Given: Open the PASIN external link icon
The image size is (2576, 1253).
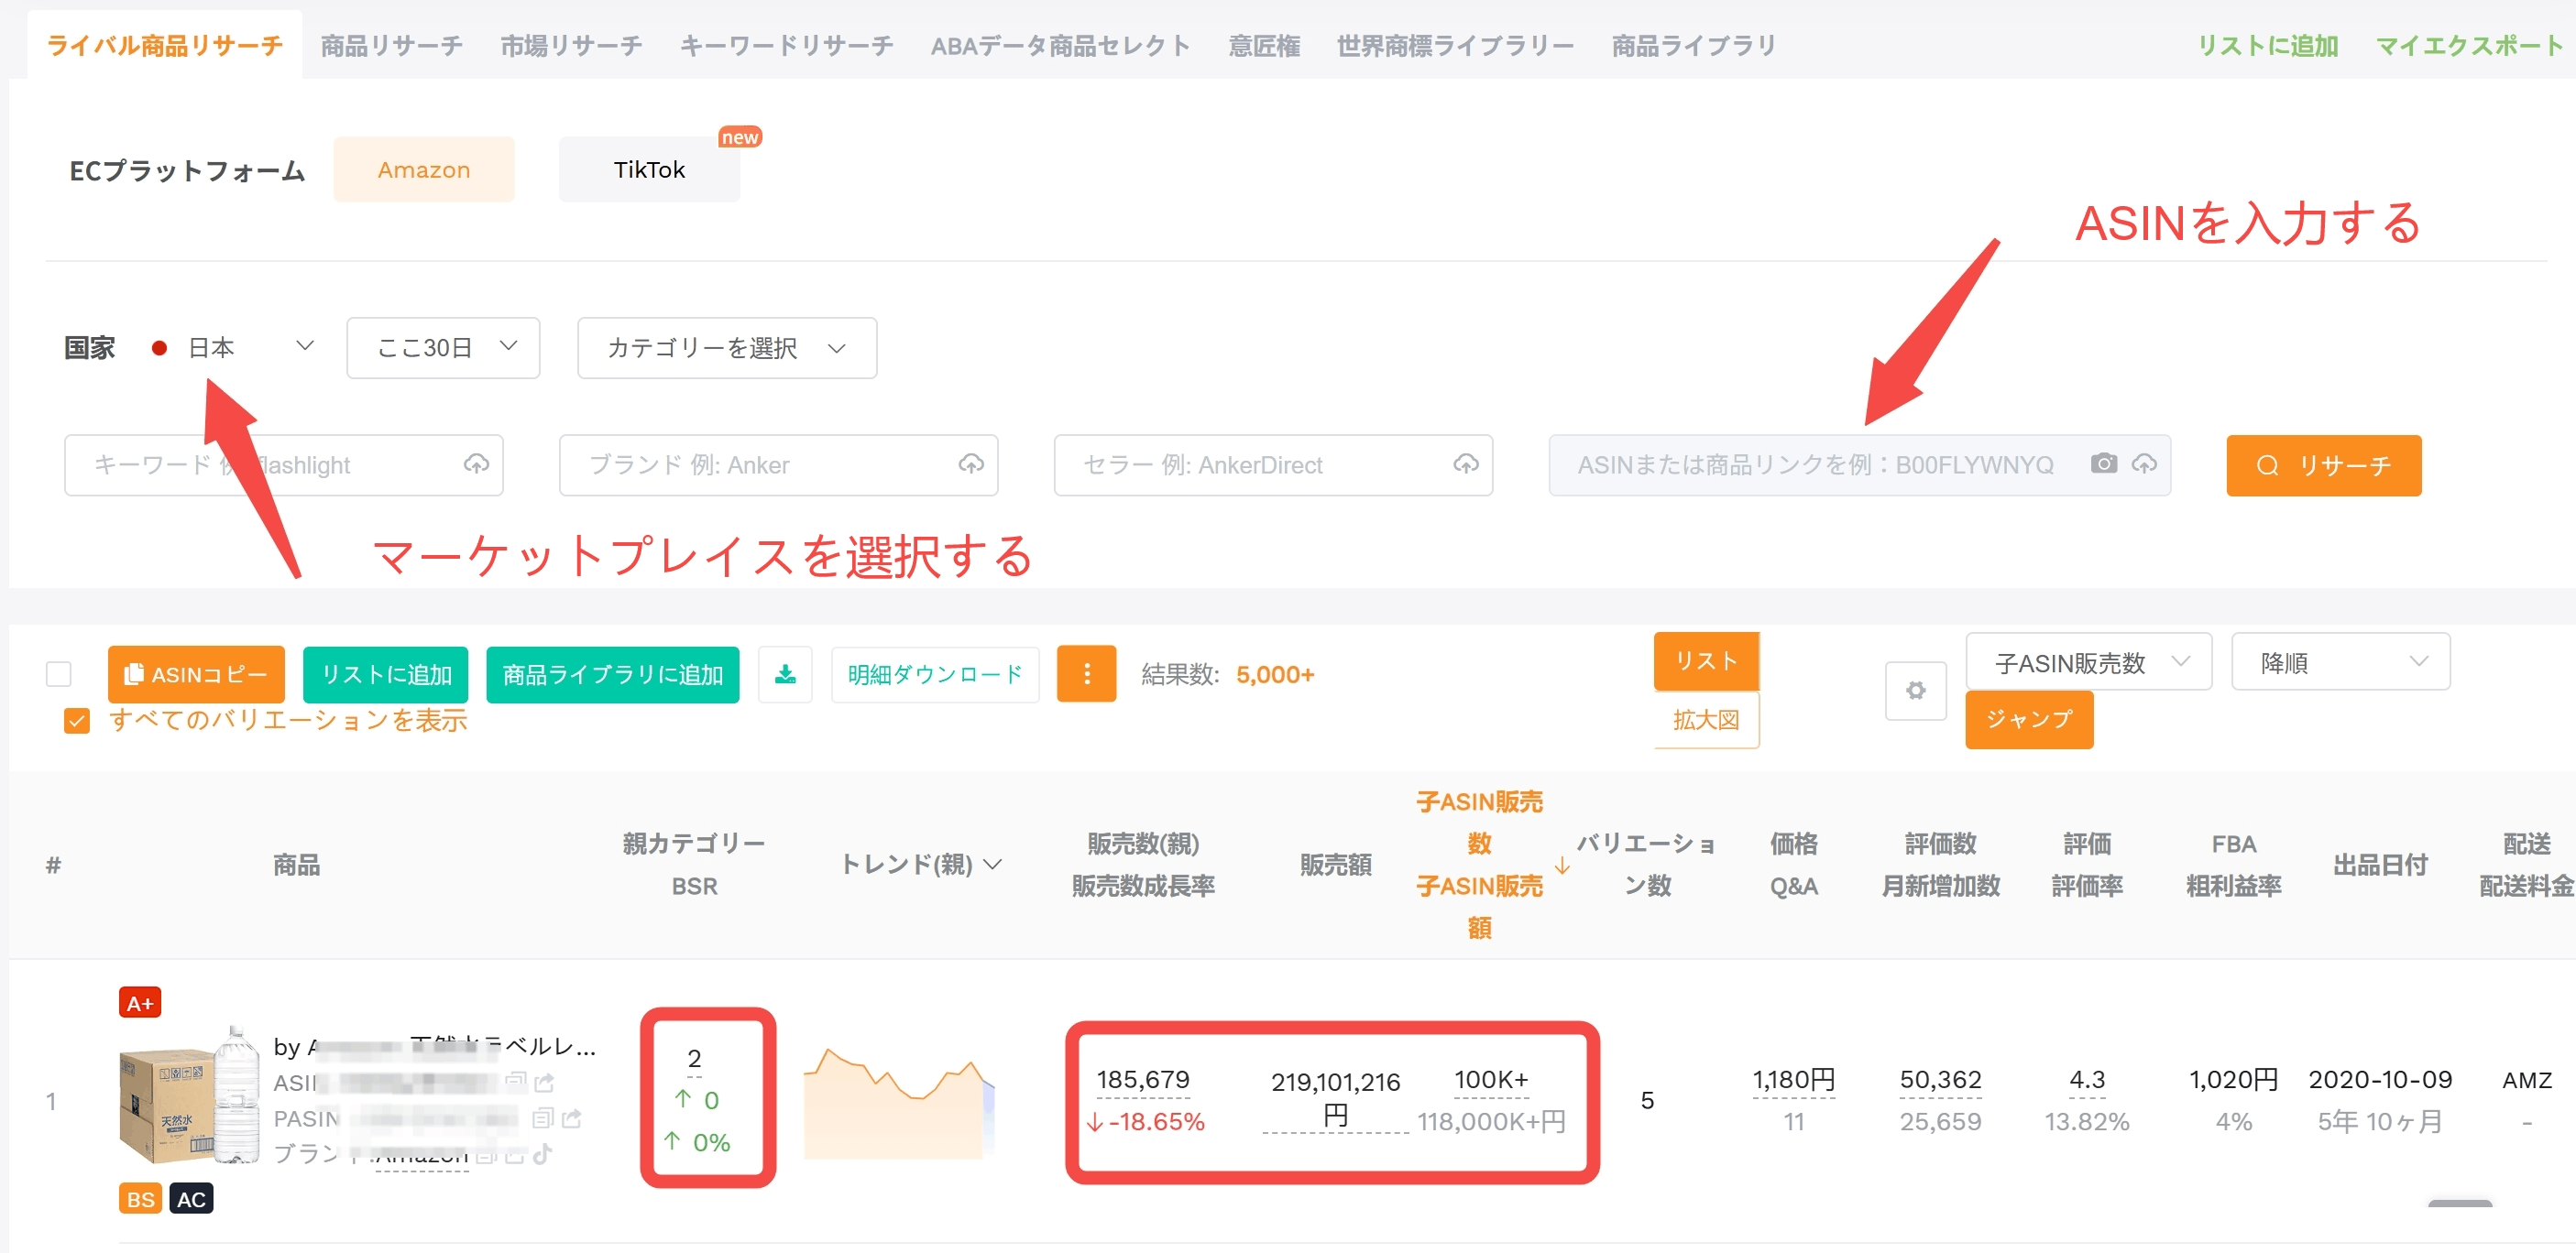Looking at the screenshot, I should [572, 1118].
